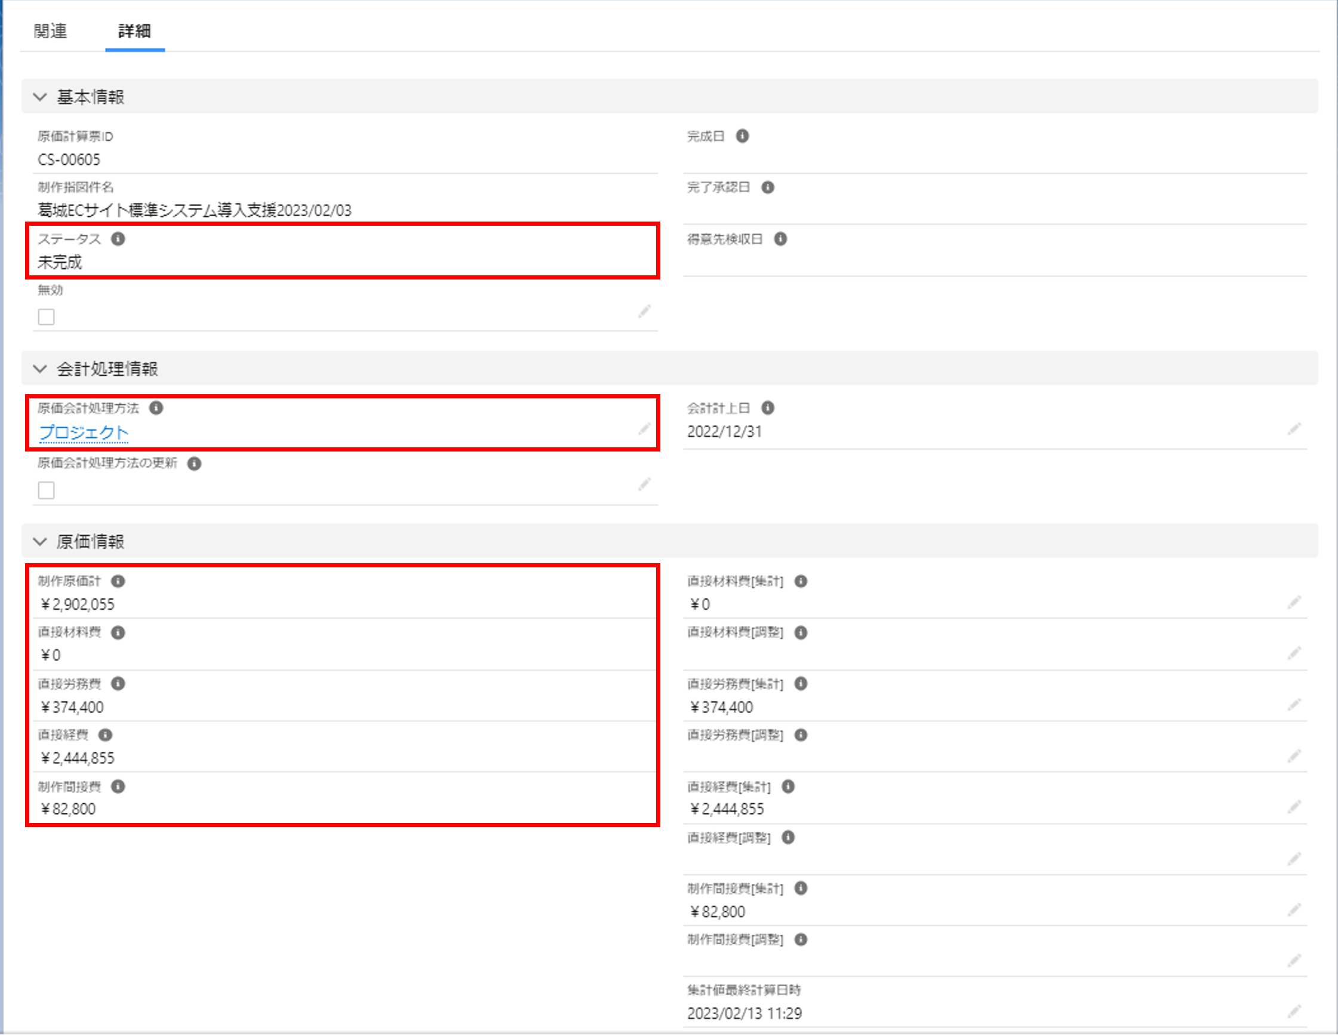Open the プロジェクト link
Viewport: 1338px width, 1035px height.
coord(84,432)
